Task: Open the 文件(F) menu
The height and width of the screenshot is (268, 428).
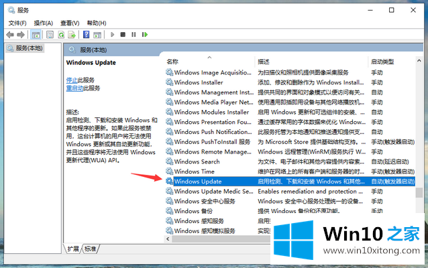Action: click(17, 23)
